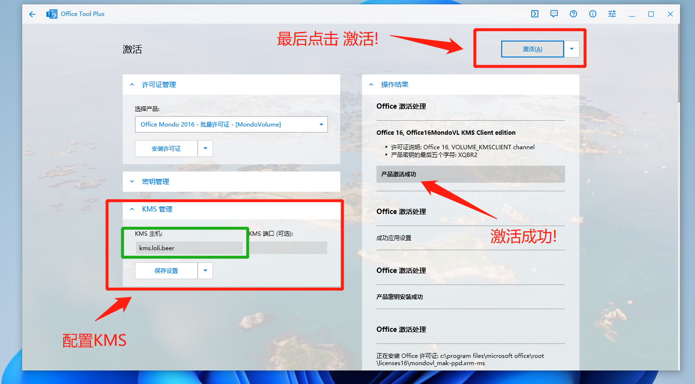Open the help question mark icon
The height and width of the screenshot is (384, 695).
click(573, 14)
